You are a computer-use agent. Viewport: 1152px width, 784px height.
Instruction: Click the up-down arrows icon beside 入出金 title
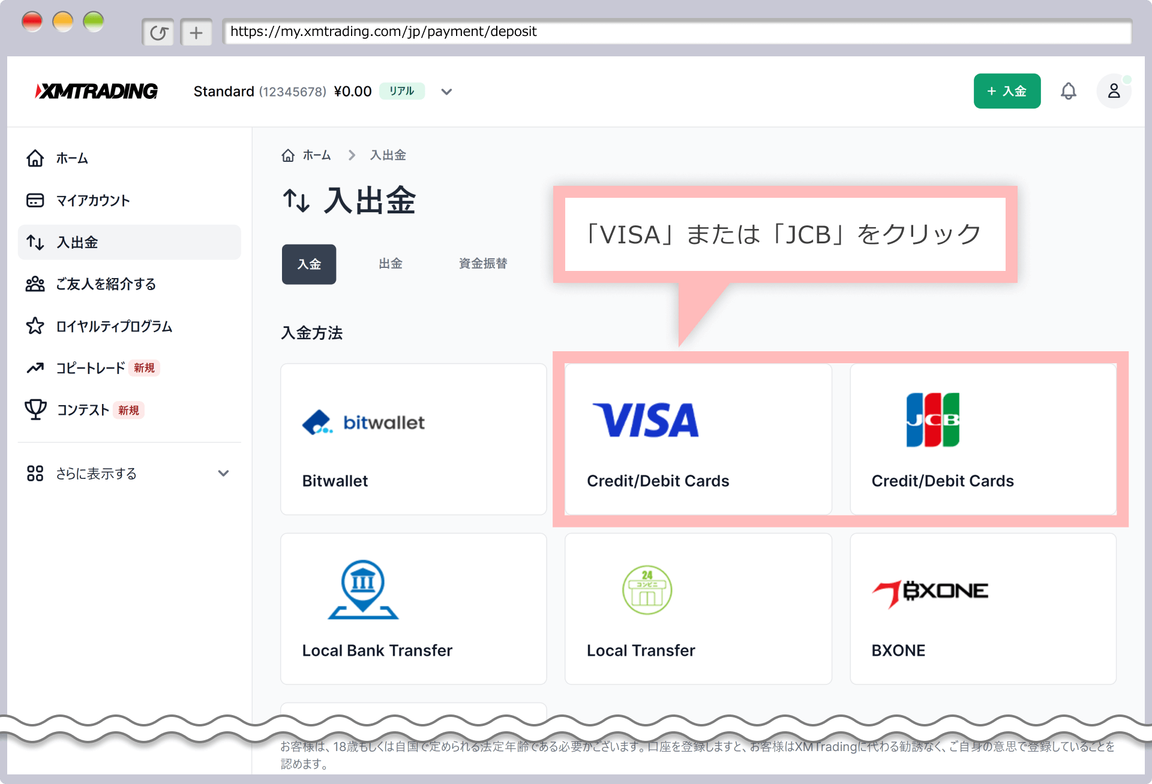click(296, 200)
